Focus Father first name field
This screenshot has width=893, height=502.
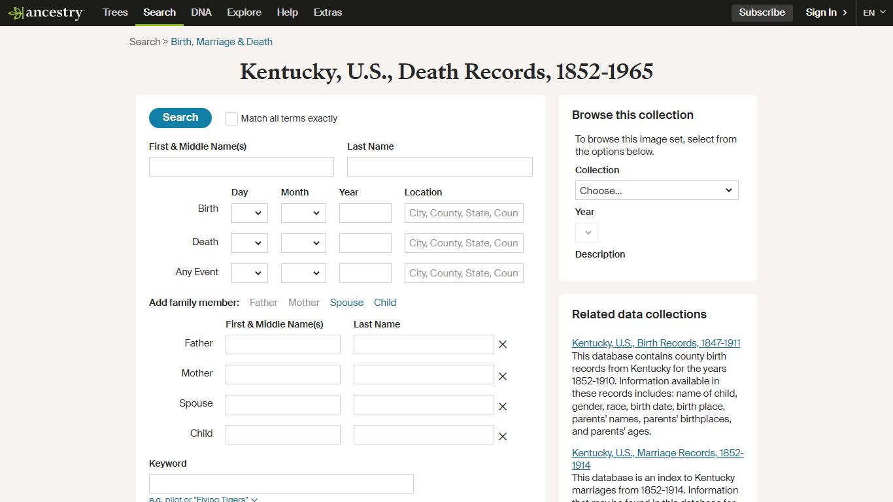283,344
